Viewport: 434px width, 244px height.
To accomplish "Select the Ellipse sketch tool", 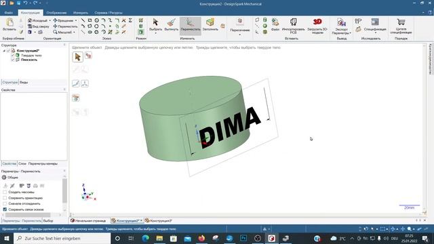I will tap(90, 32).
